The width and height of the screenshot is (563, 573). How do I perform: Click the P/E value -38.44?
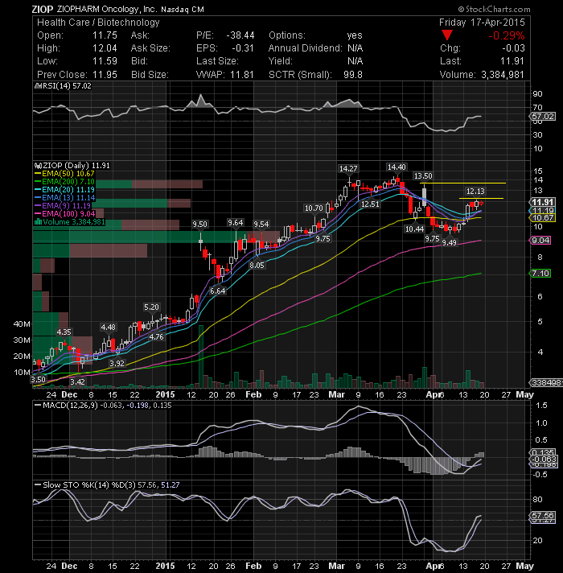[240, 35]
